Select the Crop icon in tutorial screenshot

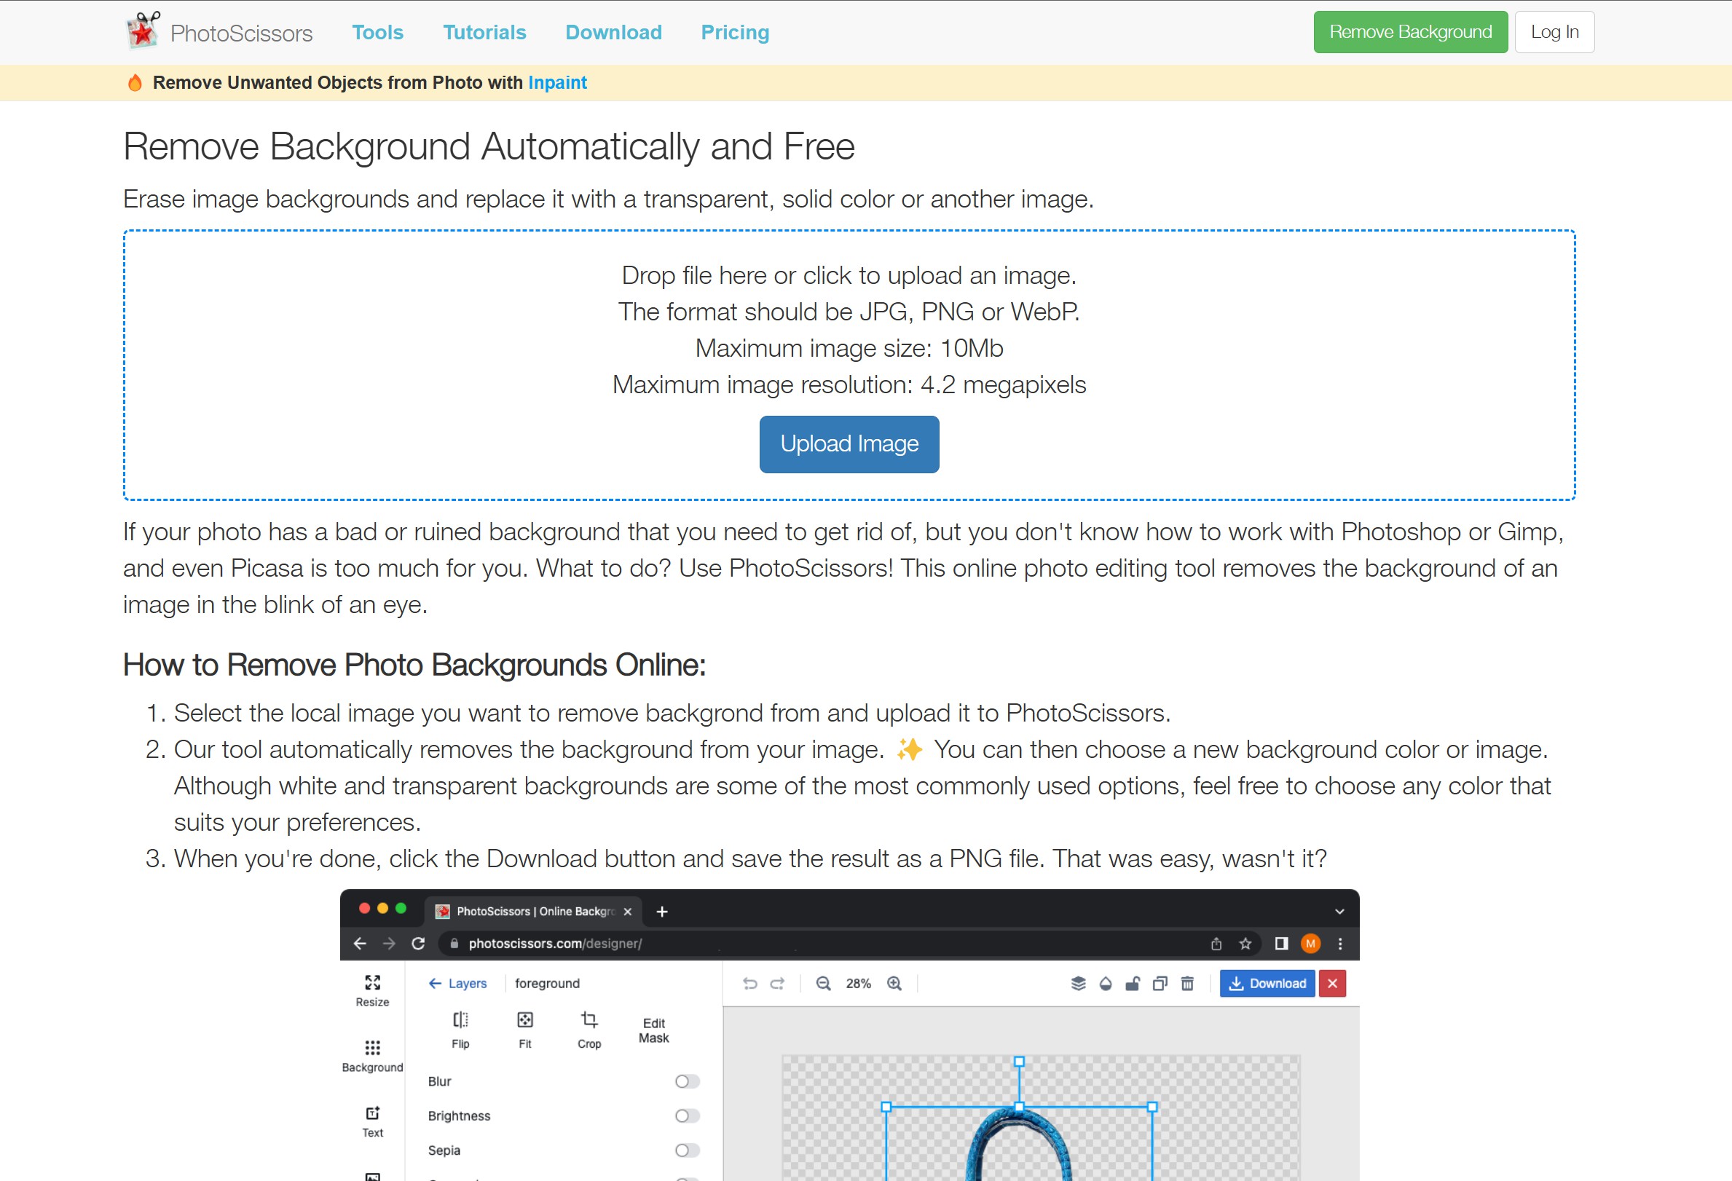[589, 1019]
